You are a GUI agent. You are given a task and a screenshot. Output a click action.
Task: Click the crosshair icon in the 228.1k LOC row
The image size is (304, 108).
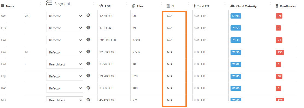pyautogui.click(x=88, y=52)
